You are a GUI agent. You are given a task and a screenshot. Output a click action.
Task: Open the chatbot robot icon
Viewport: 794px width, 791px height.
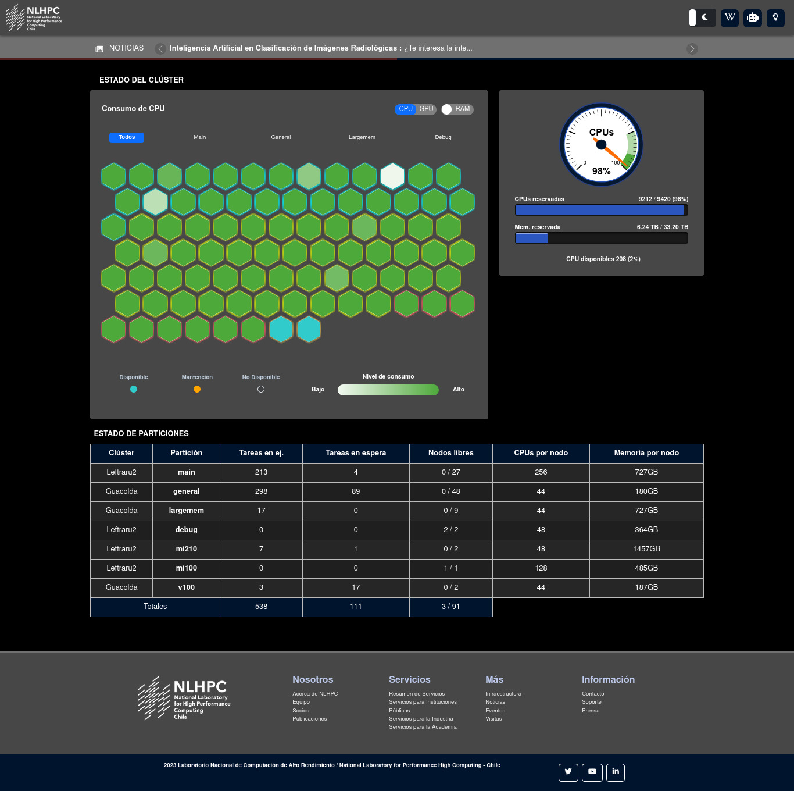(x=753, y=17)
